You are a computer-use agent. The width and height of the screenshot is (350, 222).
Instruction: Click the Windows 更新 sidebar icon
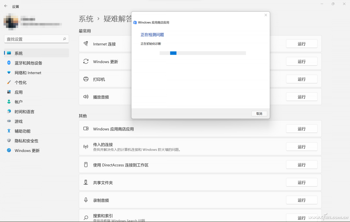coord(9,150)
